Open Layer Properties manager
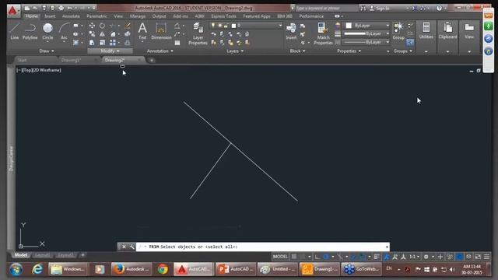 point(198,33)
